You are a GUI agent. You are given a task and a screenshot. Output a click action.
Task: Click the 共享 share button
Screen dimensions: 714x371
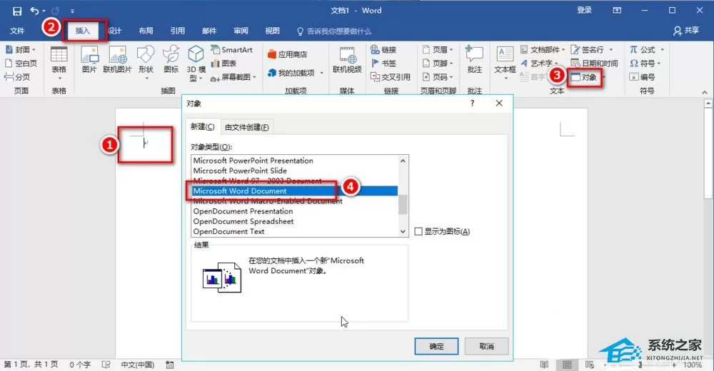point(686,31)
